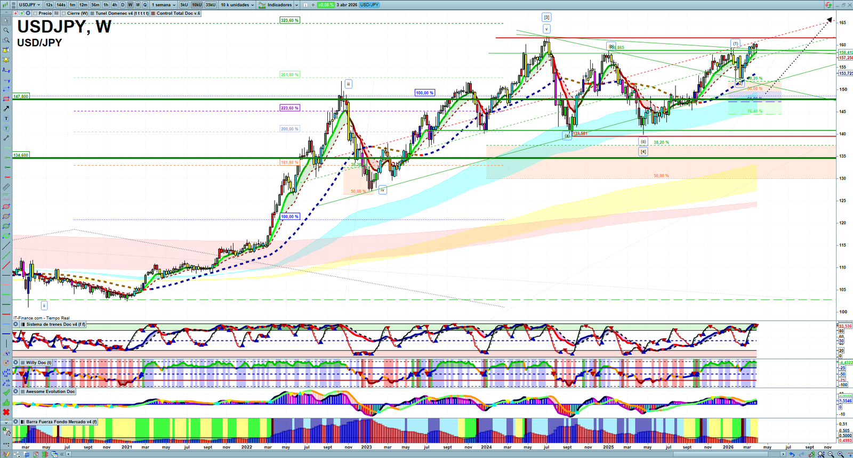Close the Willy Doc indicator panel

(x=16, y=363)
